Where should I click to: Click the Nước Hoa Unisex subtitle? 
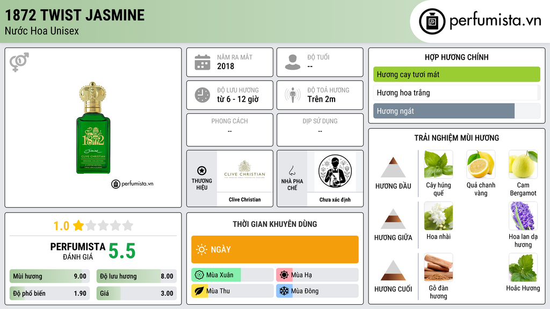click(42, 31)
